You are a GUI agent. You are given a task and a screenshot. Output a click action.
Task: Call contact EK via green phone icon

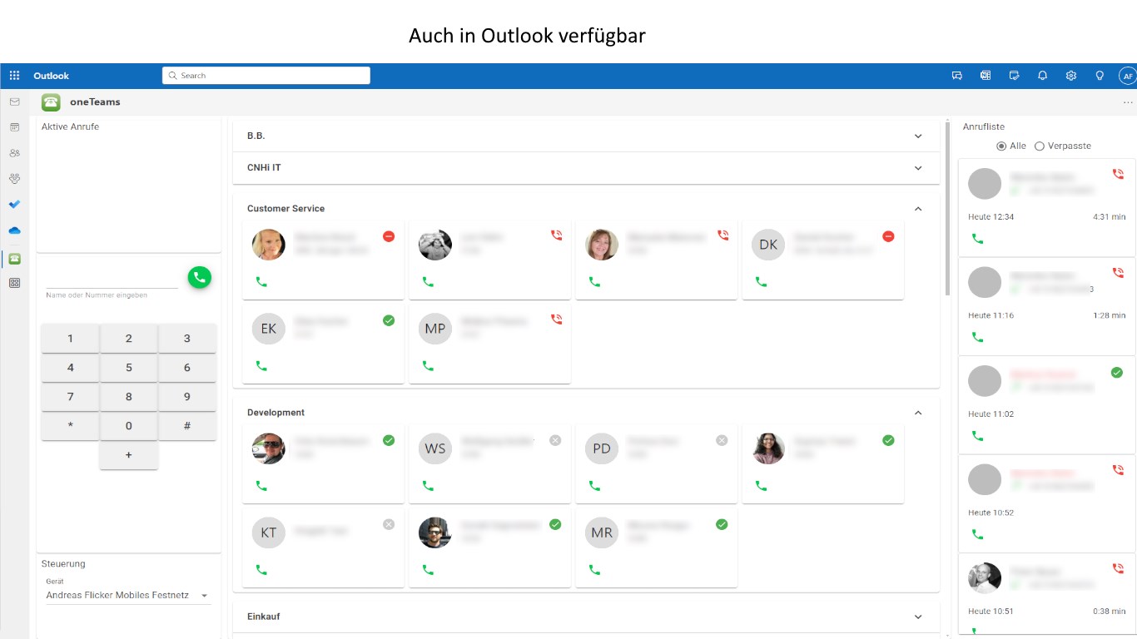click(x=261, y=365)
